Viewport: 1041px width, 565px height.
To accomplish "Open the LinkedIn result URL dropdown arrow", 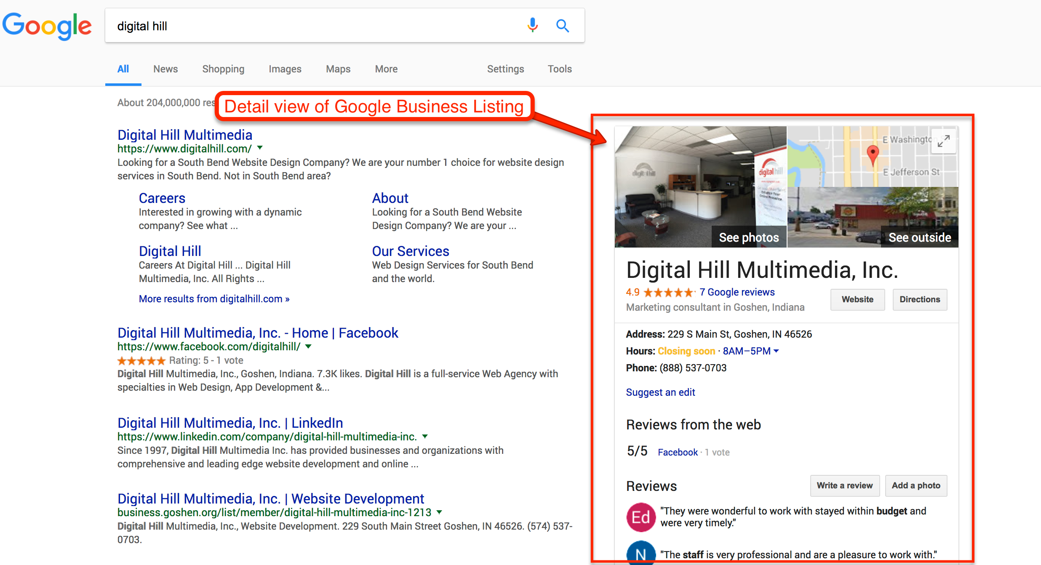I will pos(425,437).
